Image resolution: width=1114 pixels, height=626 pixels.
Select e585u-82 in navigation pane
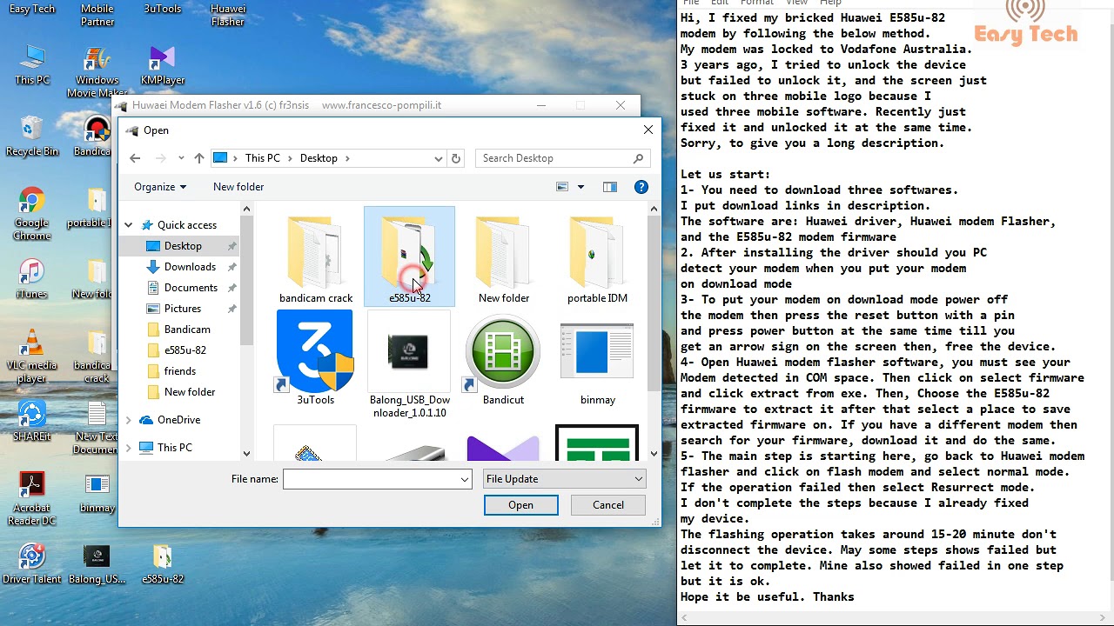185,350
